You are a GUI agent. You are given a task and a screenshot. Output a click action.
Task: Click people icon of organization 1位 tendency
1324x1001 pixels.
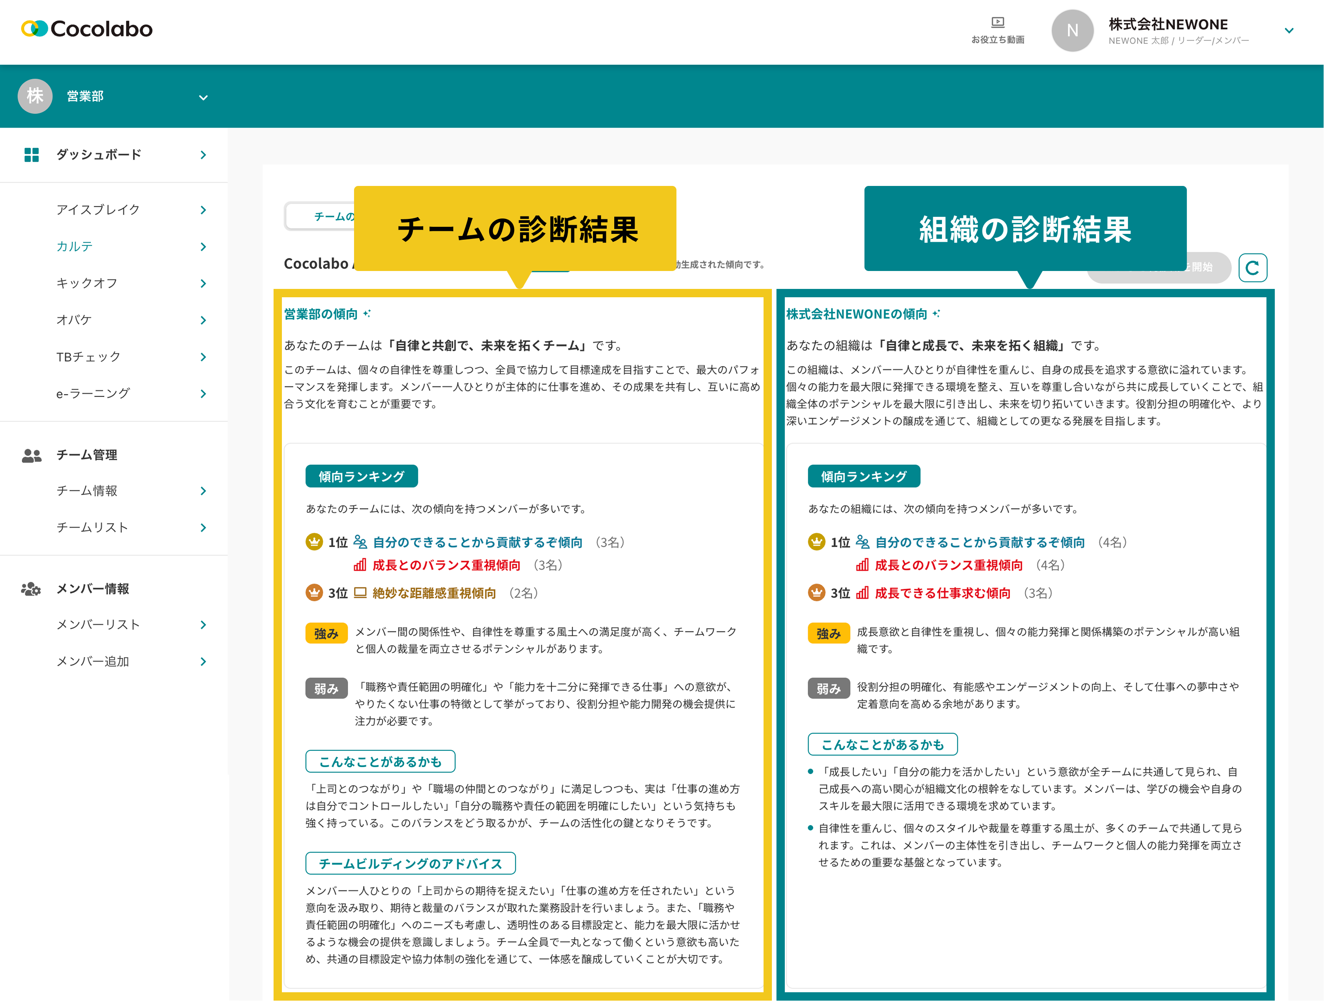click(862, 542)
